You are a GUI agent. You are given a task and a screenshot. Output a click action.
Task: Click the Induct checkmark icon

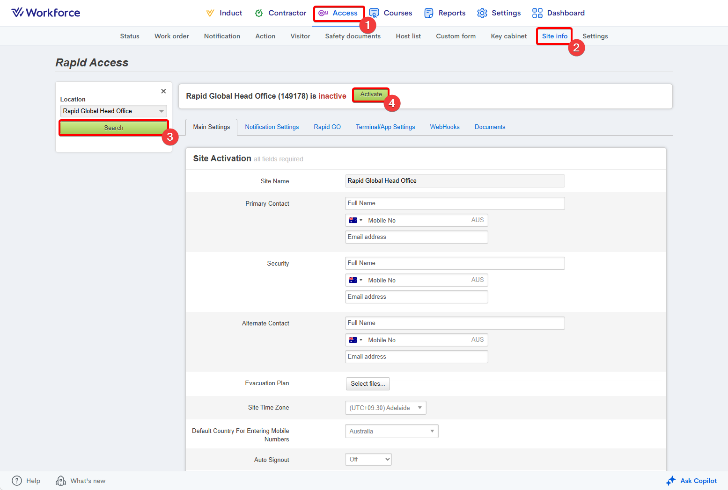point(210,13)
